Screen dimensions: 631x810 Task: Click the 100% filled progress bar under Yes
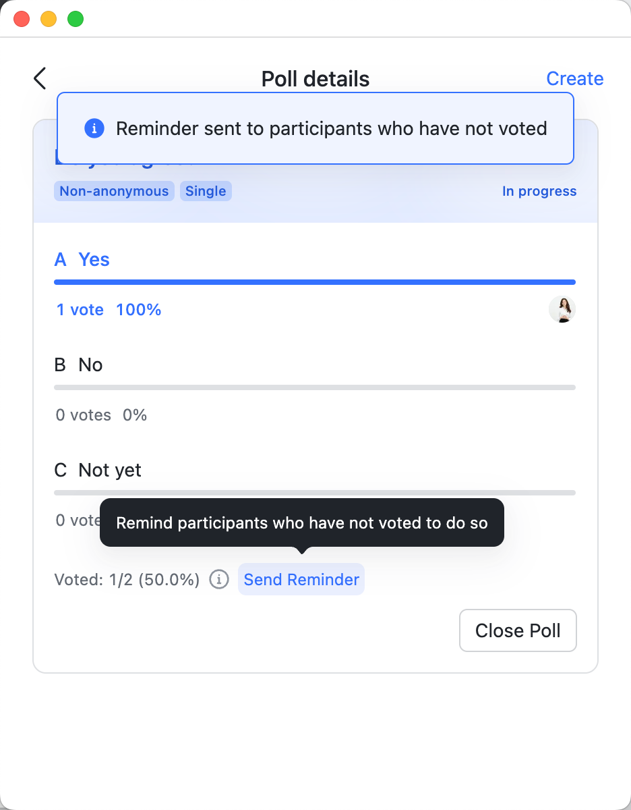[315, 281]
